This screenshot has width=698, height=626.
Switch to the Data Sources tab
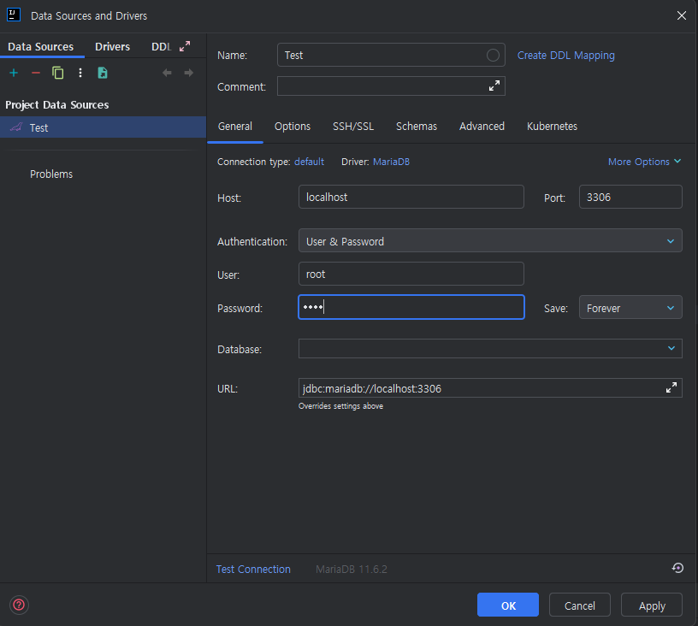(40, 47)
